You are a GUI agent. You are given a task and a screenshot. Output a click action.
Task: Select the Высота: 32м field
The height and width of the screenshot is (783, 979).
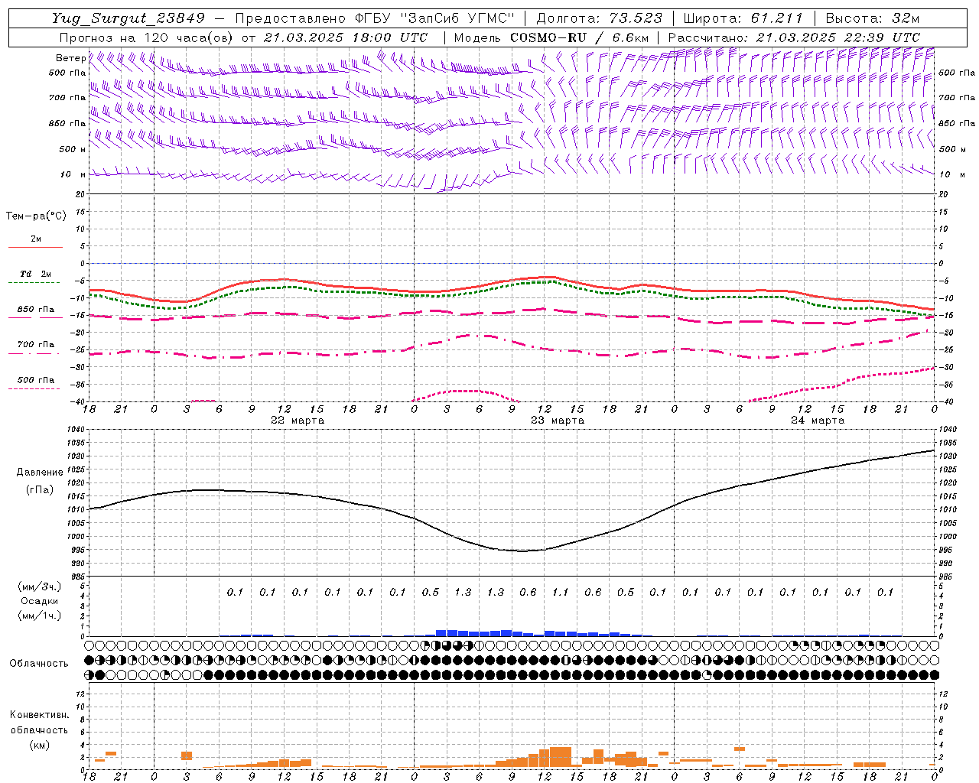click(x=872, y=18)
